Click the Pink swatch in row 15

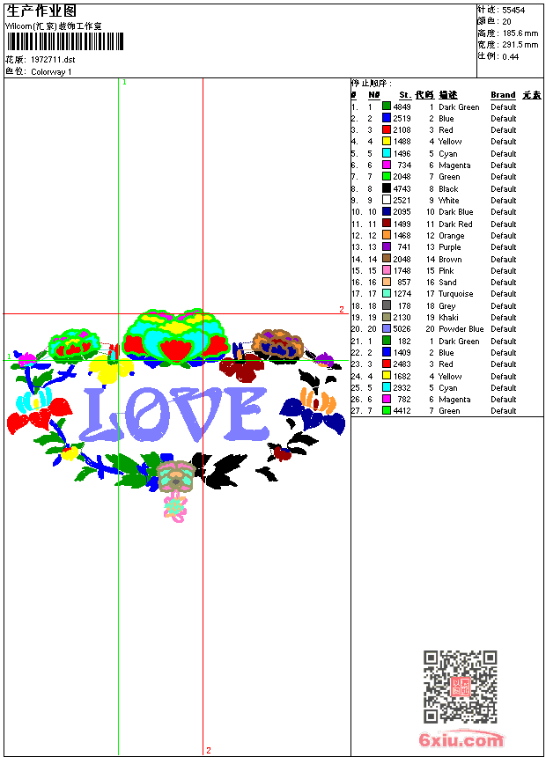pos(387,270)
